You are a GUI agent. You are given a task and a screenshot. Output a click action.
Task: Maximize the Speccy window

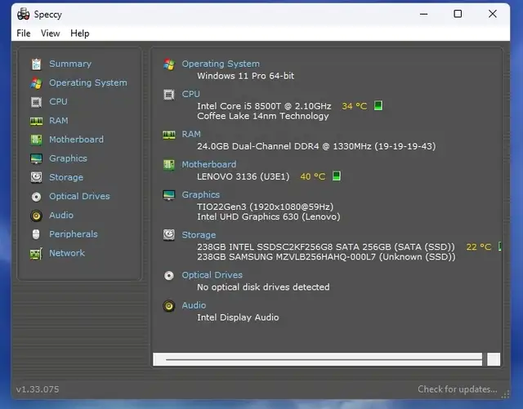458,14
